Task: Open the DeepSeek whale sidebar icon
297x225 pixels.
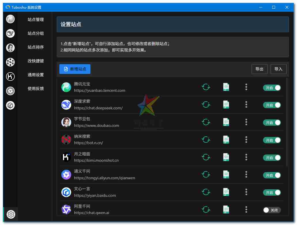Action: click(x=10, y=33)
